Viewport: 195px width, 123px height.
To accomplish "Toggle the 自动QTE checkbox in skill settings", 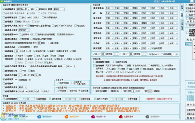I will click(x=150, y=54).
